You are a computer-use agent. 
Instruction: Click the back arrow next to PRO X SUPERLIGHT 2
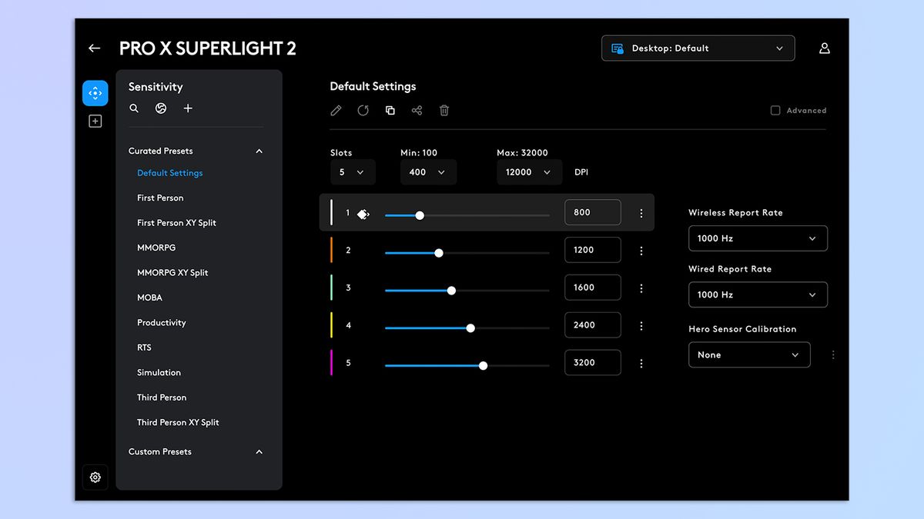pos(93,48)
